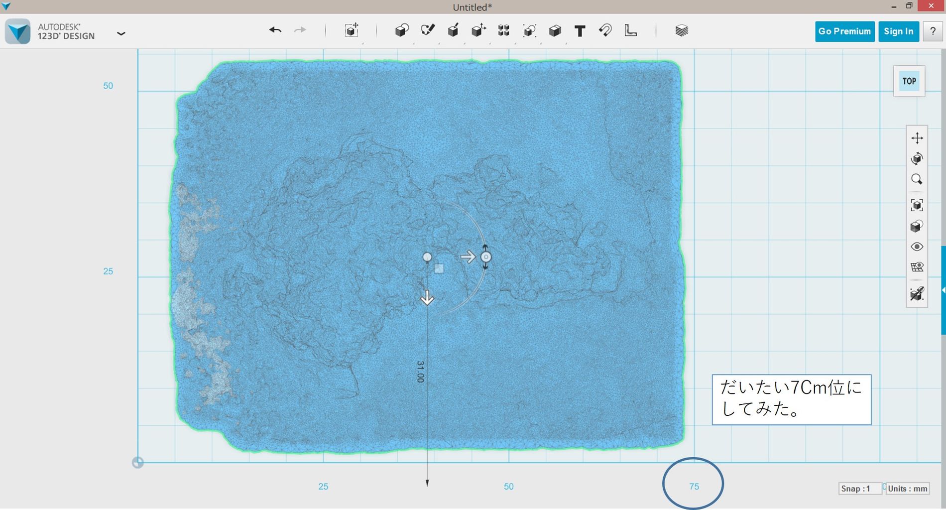Click the TOP view cube face

pos(909,81)
